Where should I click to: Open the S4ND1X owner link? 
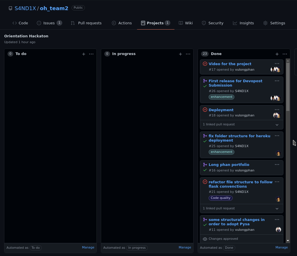(x=25, y=8)
